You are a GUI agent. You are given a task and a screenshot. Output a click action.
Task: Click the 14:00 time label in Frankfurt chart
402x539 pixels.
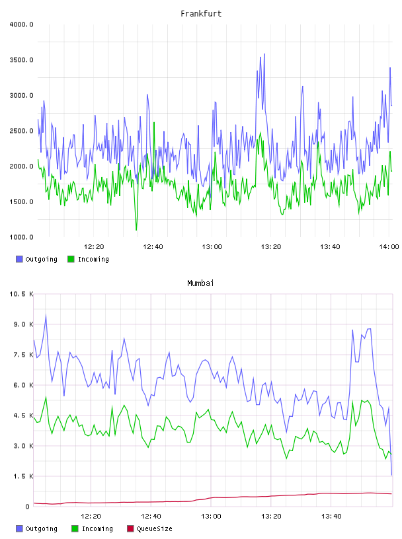pyautogui.click(x=389, y=246)
